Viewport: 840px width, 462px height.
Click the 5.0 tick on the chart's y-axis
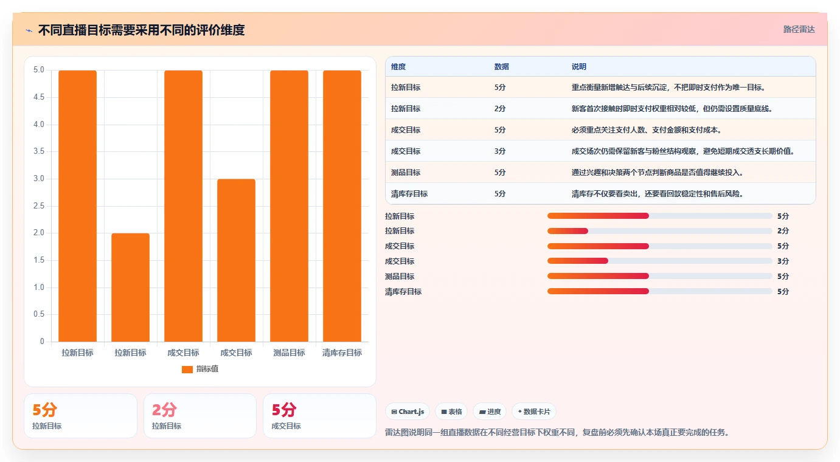point(39,70)
